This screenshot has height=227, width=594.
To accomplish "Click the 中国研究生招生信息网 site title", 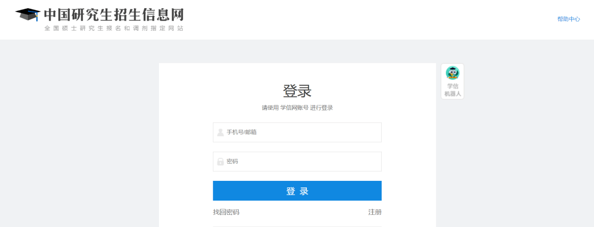I will (114, 14).
